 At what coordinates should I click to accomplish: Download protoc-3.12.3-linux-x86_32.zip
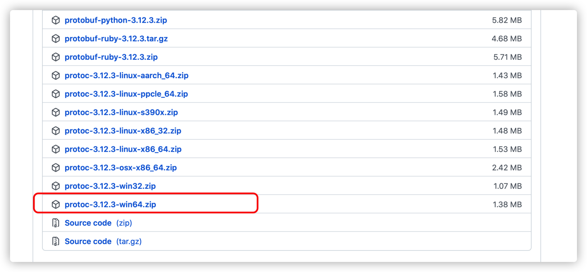(123, 130)
